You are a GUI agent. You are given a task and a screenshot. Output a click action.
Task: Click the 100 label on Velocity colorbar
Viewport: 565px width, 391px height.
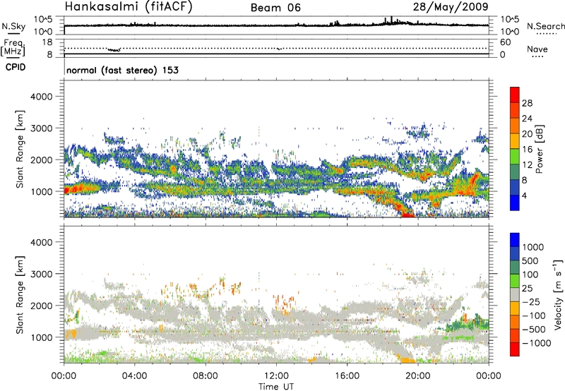532,275
